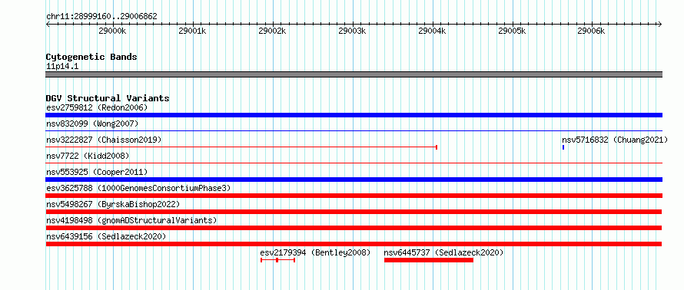The width and height of the screenshot is (684, 290).
Task: Click the small blue nsv5716832 marker
Action: (x=563, y=147)
